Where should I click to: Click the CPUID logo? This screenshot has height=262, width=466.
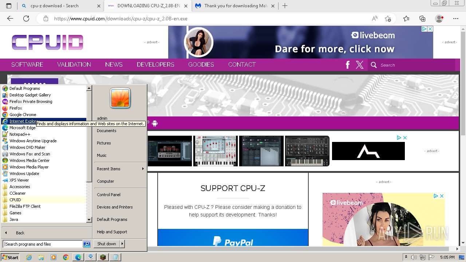pos(47,43)
